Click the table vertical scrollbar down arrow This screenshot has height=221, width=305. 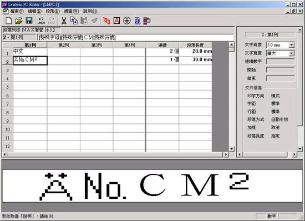coord(231,149)
